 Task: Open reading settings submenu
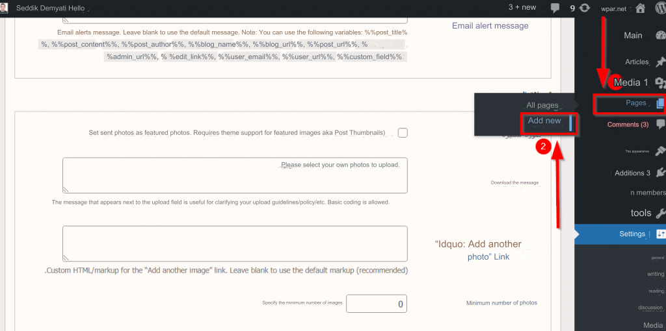pyautogui.click(x=656, y=291)
